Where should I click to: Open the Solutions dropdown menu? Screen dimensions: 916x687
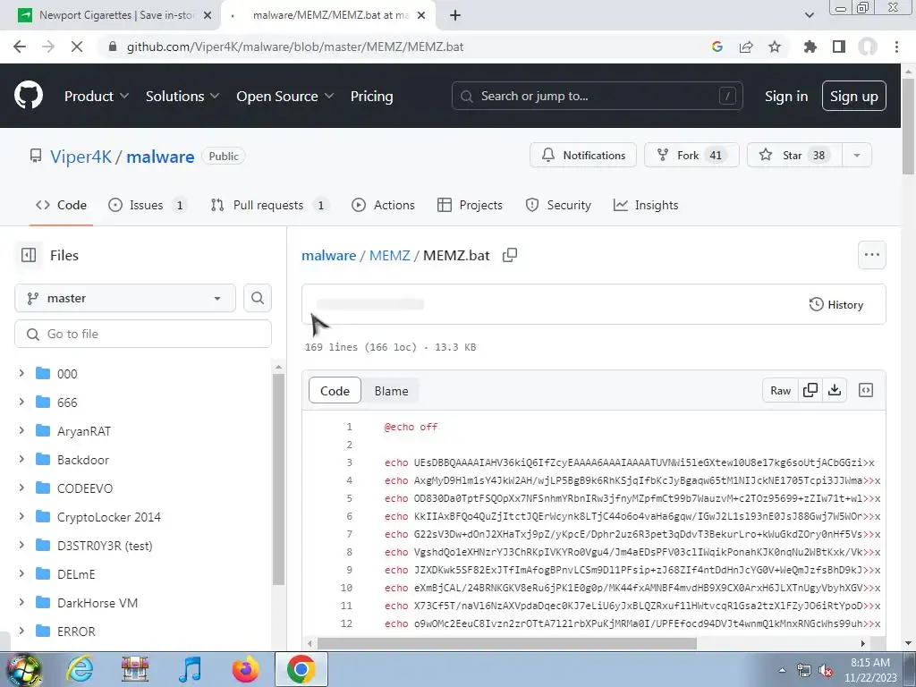coord(182,96)
